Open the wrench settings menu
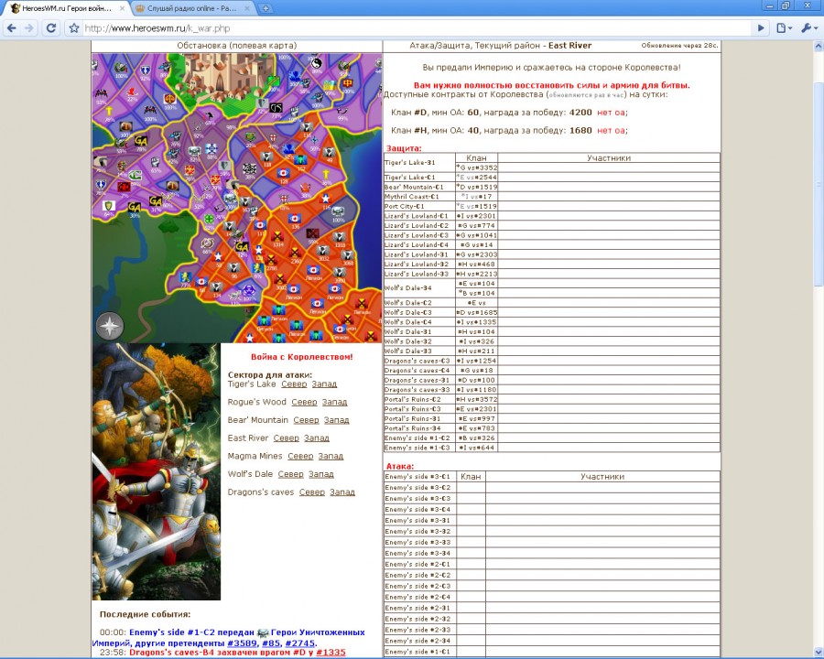 pos(808,28)
